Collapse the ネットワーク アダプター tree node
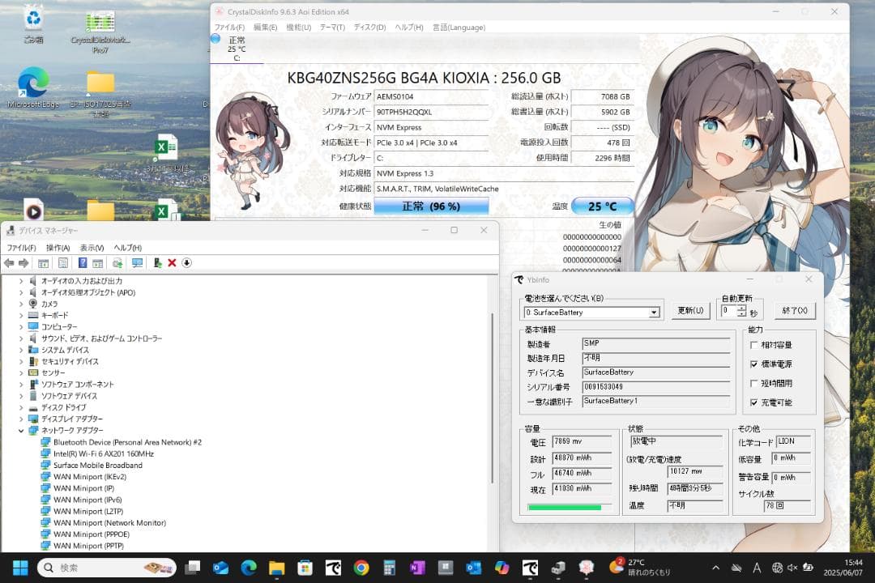The width and height of the screenshot is (875, 583). (x=21, y=431)
